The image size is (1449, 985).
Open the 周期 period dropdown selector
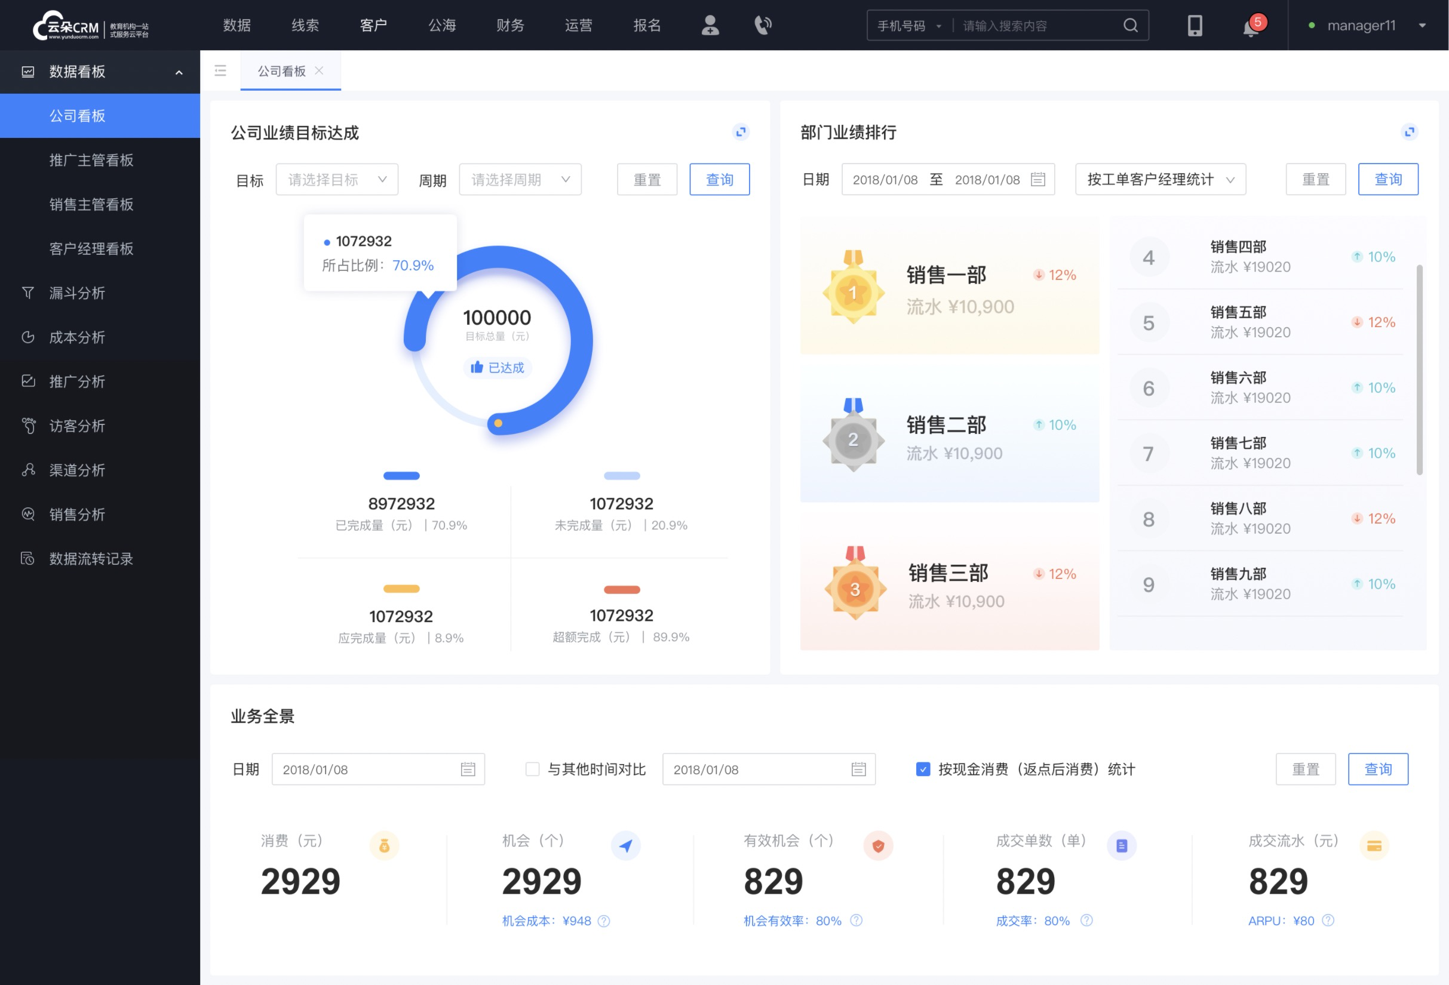(518, 179)
